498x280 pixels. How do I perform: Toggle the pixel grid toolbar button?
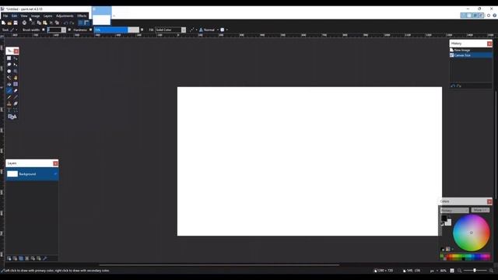click(81, 23)
